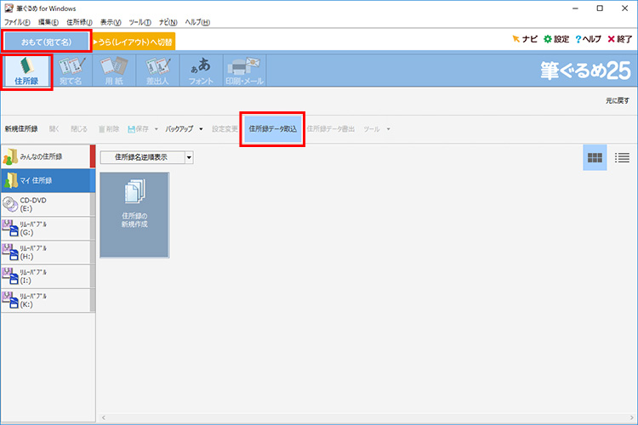The height and width of the screenshot is (425, 638).
Task: Click the horizontal scrollbar at bottom
Action: 366,418
